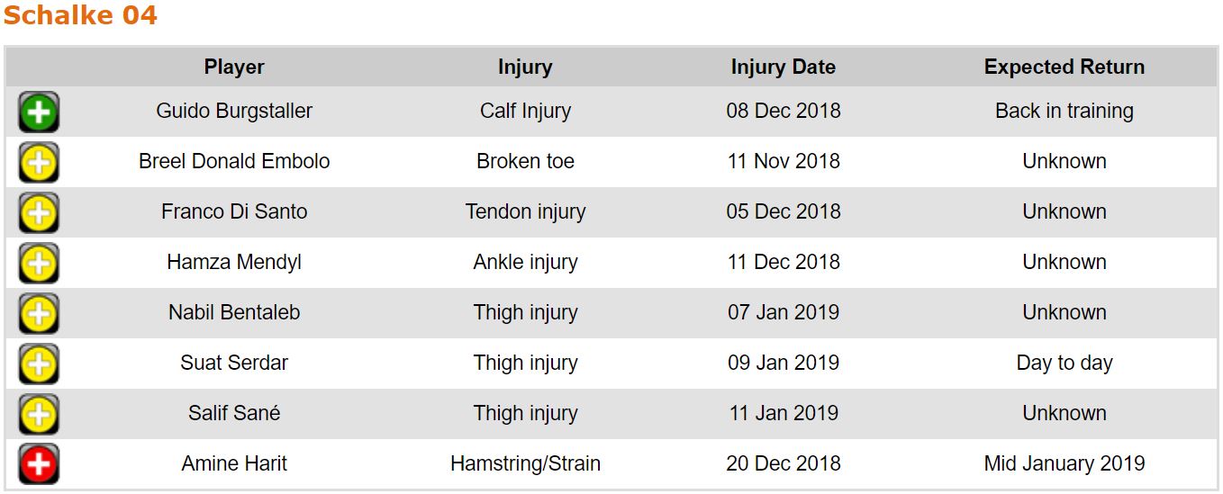Select the player name Amine Harit
The height and width of the screenshot is (494, 1223).
(234, 464)
